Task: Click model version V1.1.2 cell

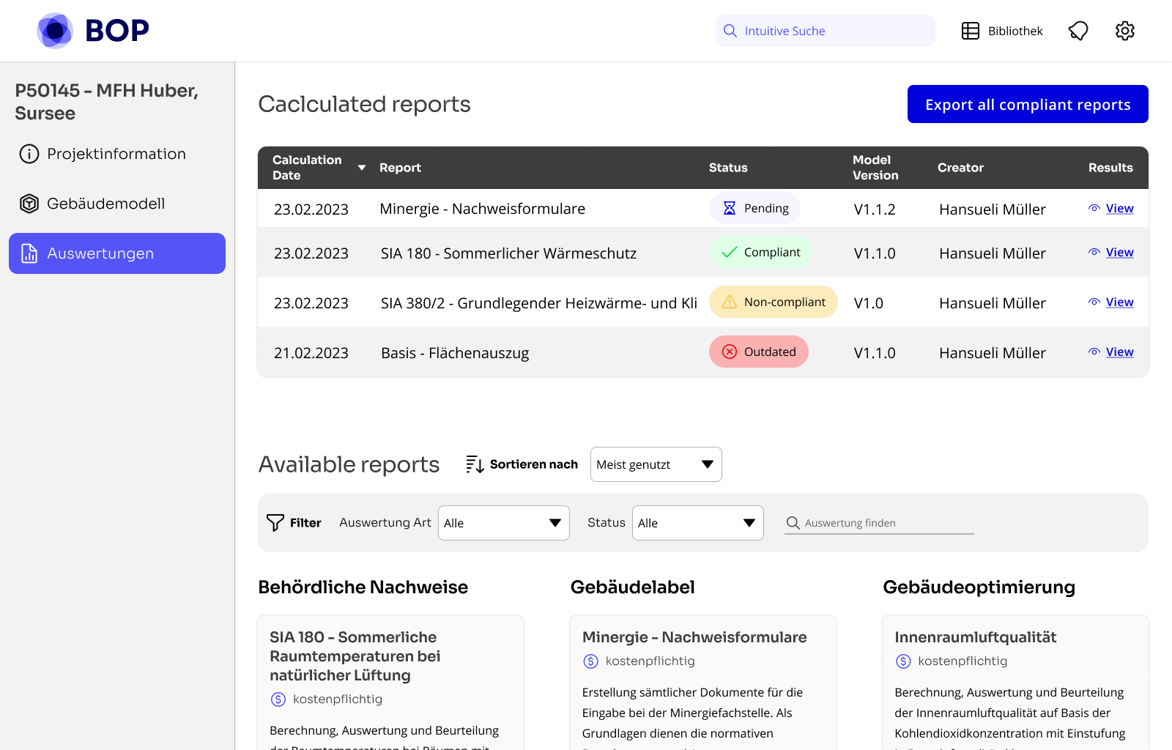Action: pyautogui.click(x=875, y=209)
